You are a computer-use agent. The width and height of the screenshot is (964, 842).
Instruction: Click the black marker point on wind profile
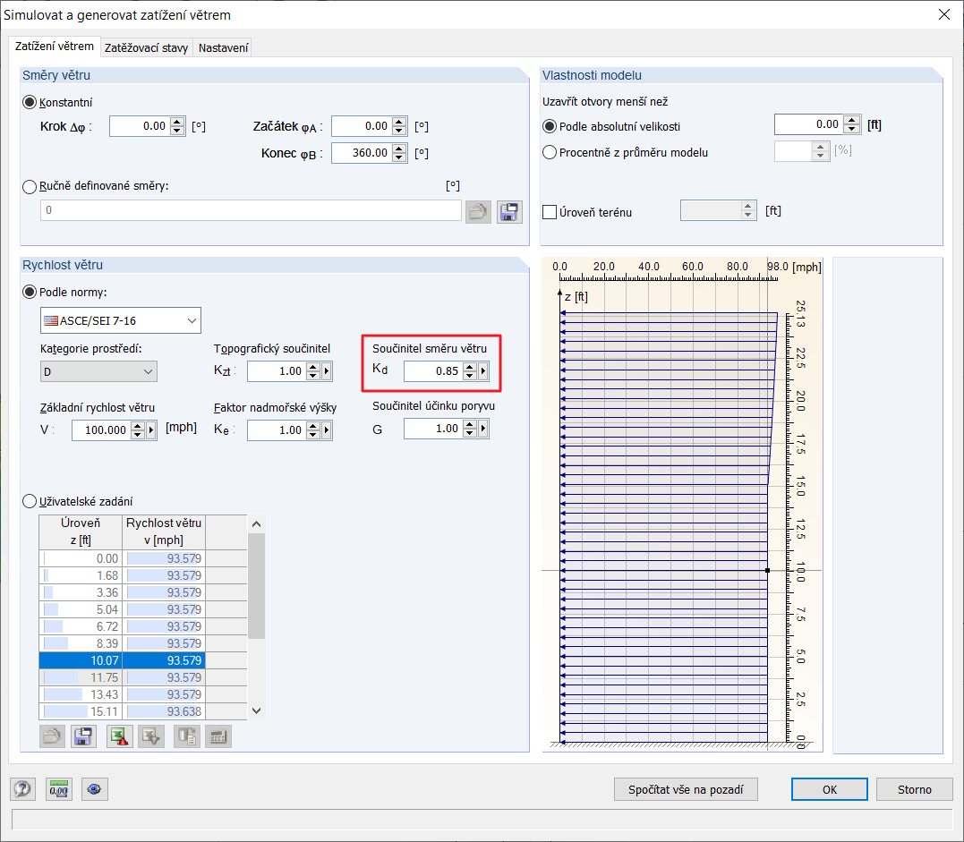[767, 570]
